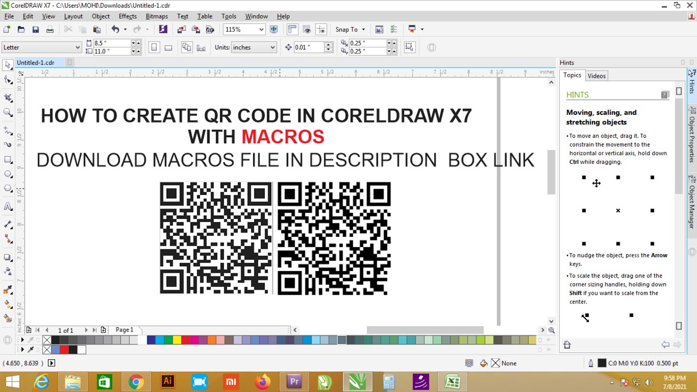Viewport: 697px width, 392px height.
Task: Expand Application Launcher dropdown arrow
Action: pos(422,29)
